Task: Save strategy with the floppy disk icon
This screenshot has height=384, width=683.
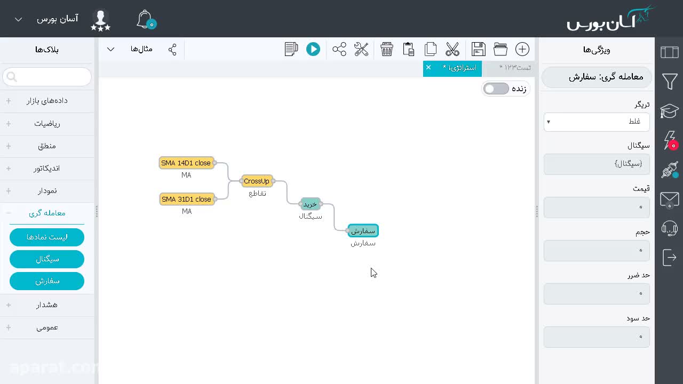Action: point(479,49)
